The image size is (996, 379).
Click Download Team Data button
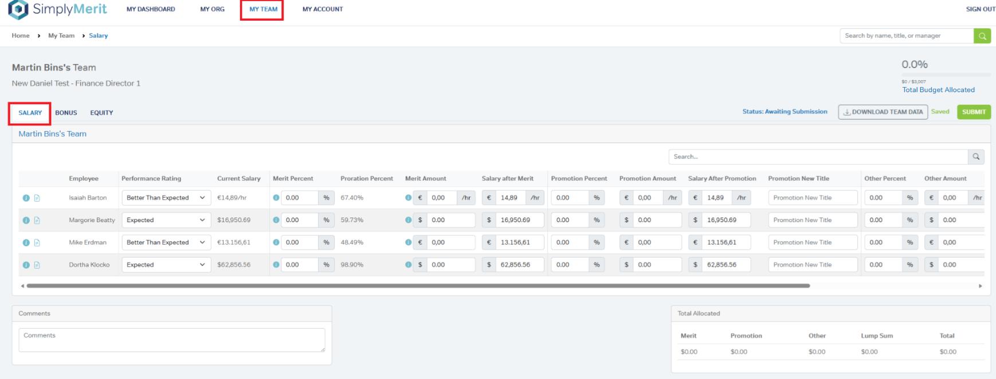pos(883,112)
